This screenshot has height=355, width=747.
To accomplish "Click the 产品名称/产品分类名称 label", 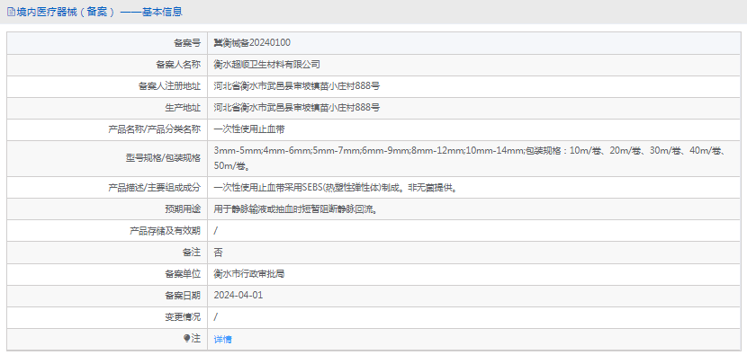I will (155, 129).
